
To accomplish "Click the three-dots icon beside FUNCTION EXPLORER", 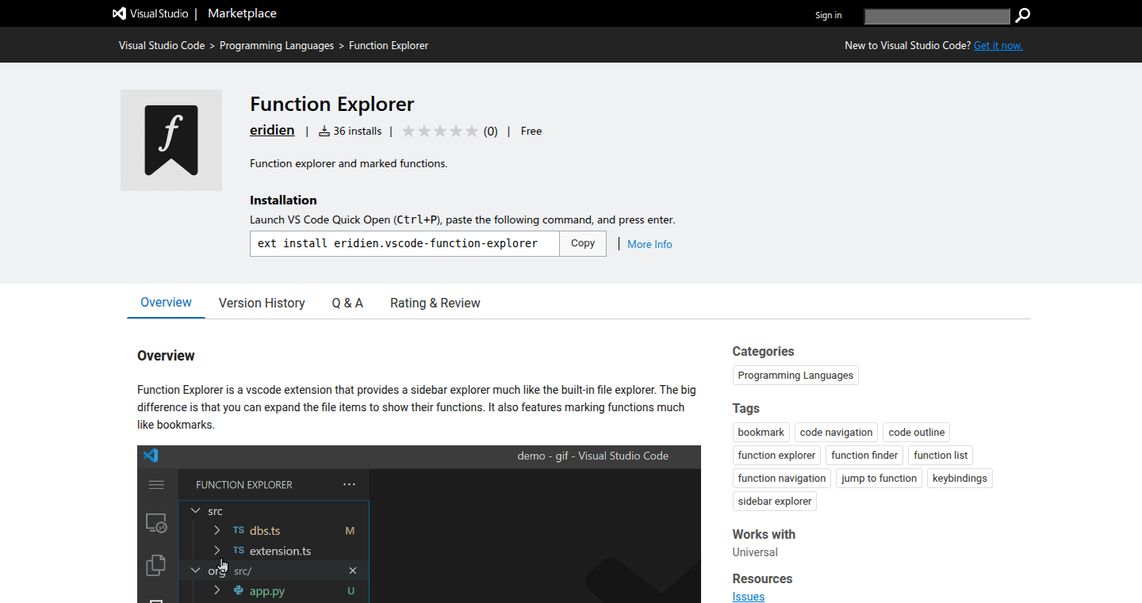I will (350, 485).
